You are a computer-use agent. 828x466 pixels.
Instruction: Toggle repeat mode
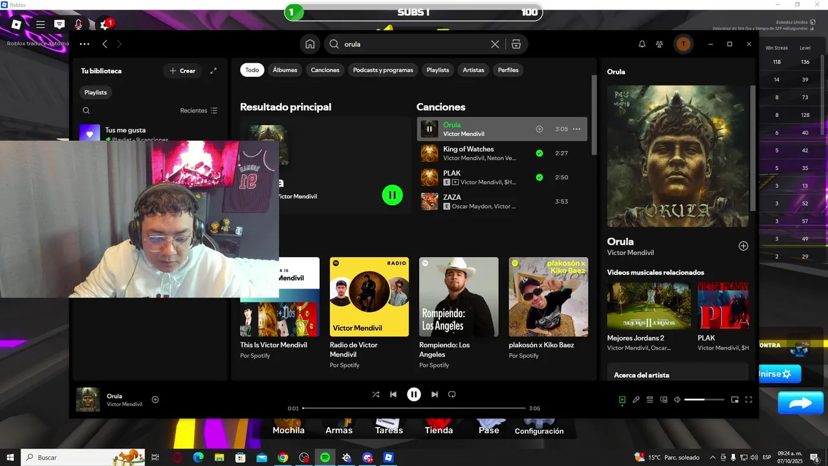click(x=452, y=394)
